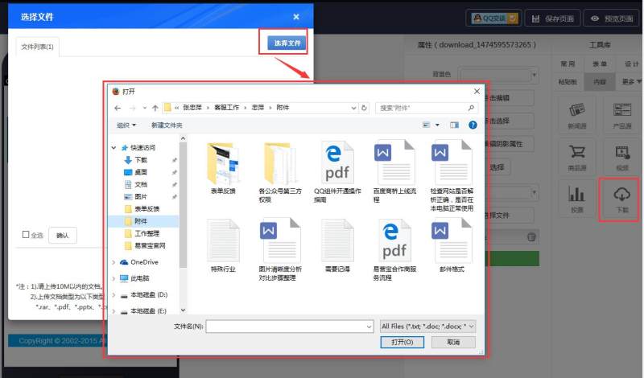Select 桌面 in the navigation pane
The width and height of the screenshot is (644, 378).
point(140,172)
